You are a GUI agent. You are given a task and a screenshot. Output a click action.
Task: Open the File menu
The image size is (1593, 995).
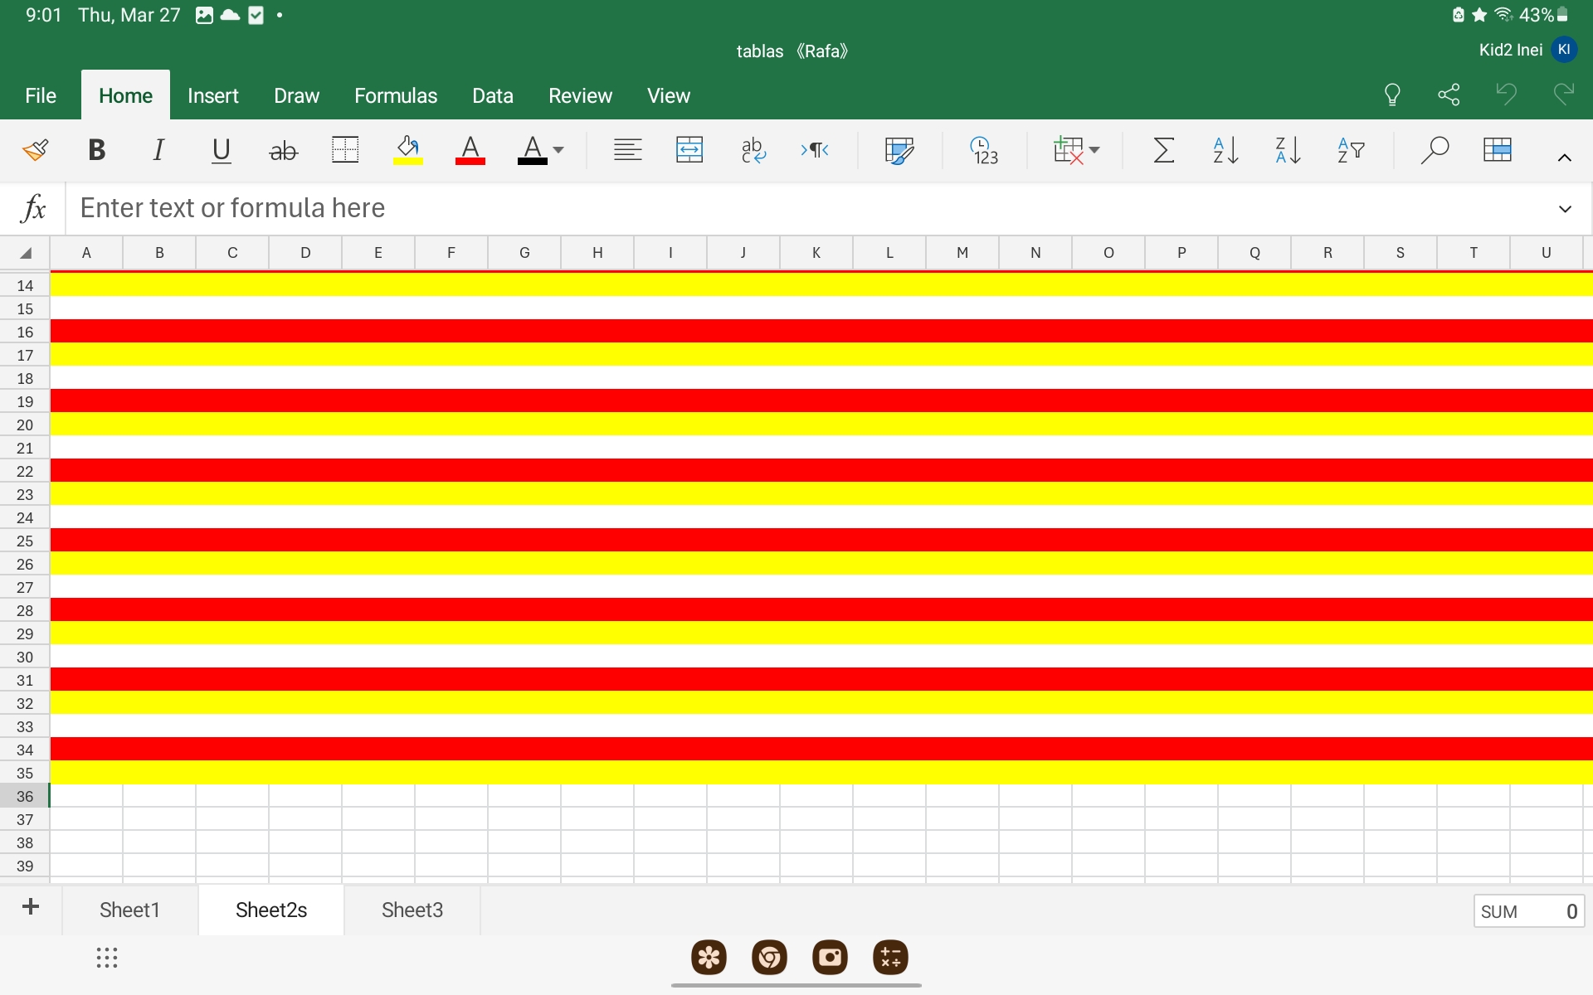pos(41,96)
